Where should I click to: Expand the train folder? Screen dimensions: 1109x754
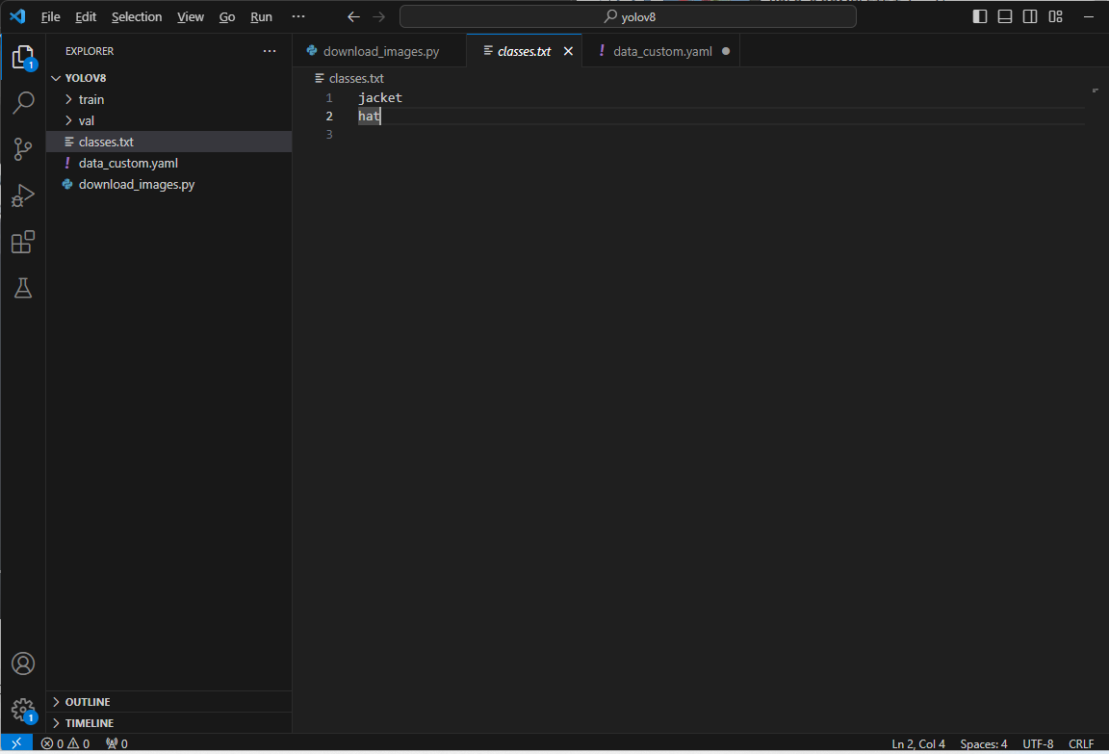[x=169, y=99]
